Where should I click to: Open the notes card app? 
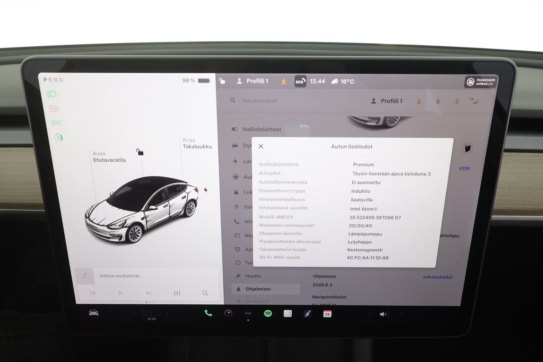tap(288, 314)
